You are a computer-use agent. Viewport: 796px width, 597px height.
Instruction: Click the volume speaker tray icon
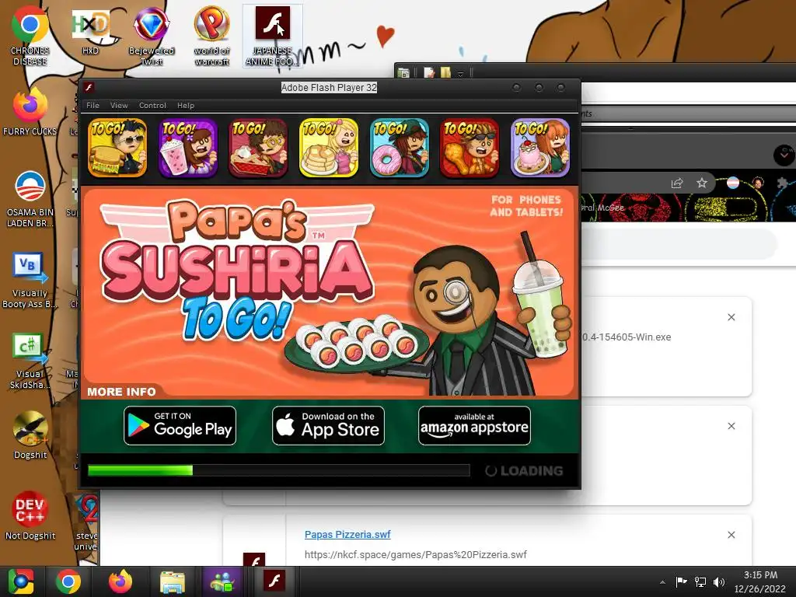[718, 582]
